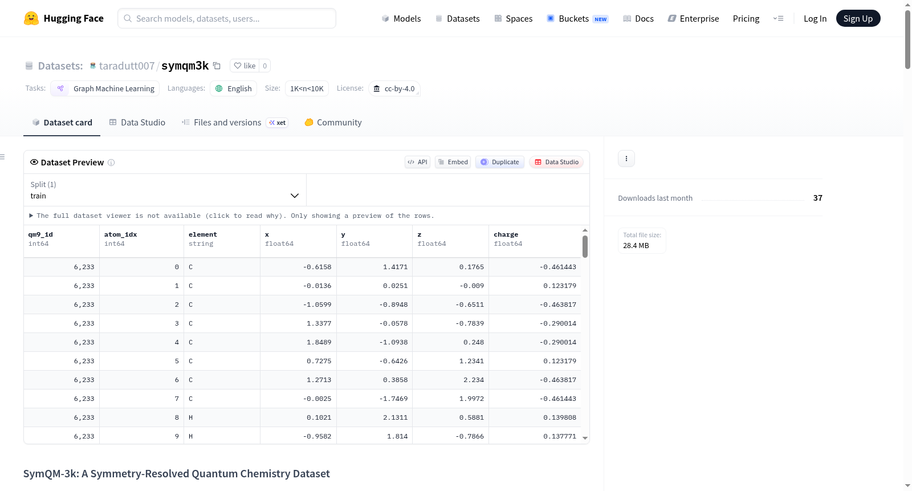Click the page vertical scrollbar thumb
Screen dimensions: 912x491
click(x=907, y=39)
